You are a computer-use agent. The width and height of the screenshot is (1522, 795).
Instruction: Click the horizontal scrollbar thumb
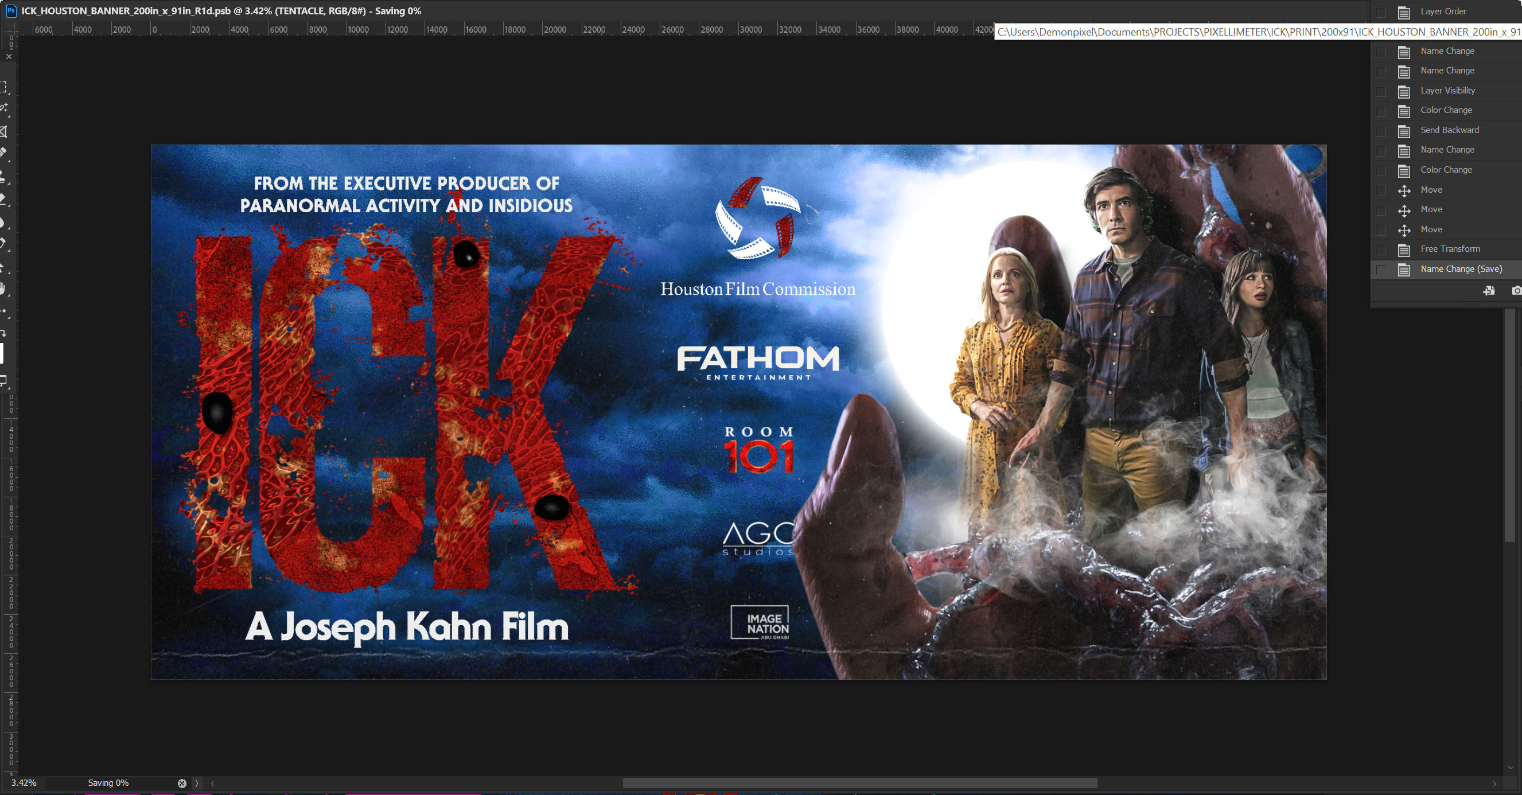(x=859, y=783)
